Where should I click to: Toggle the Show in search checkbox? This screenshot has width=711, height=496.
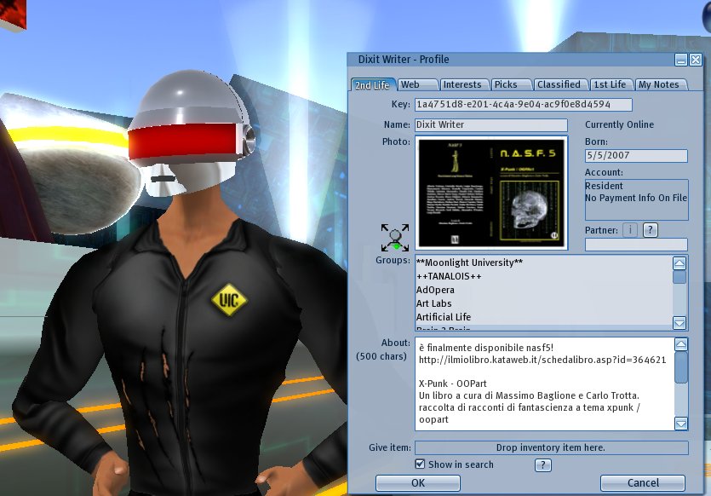tap(421, 464)
